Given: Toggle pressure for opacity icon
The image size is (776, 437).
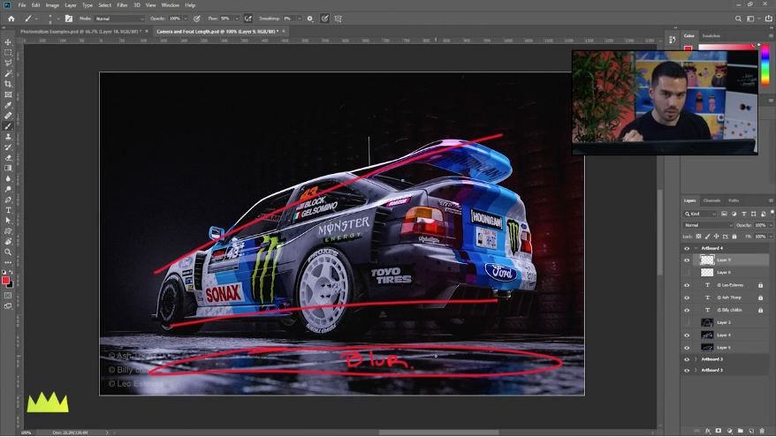Looking at the screenshot, I should [x=197, y=19].
